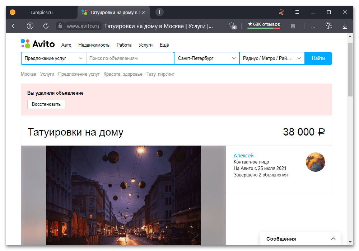This screenshot has height=251, width=359.
Task: Switch to the Lumpics.ru tab
Action: point(40,12)
